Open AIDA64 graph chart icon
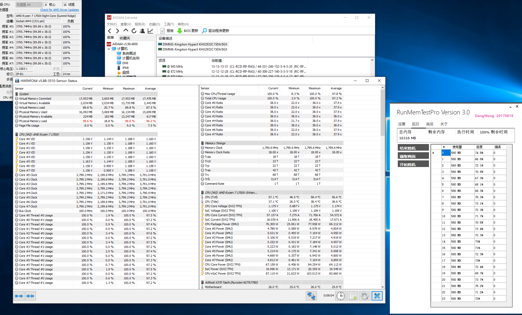Image resolution: width=522 pixels, height=315 pixels. pyautogui.click(x=150, y=31)
